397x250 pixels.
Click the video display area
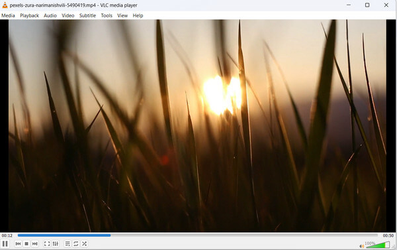[197, 125]
